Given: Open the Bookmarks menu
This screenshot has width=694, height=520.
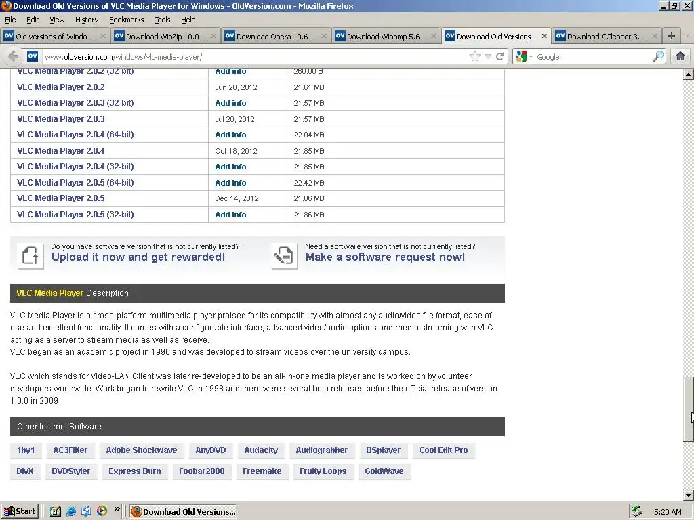Looking at the screenshot, I should (x=127, y=20).
